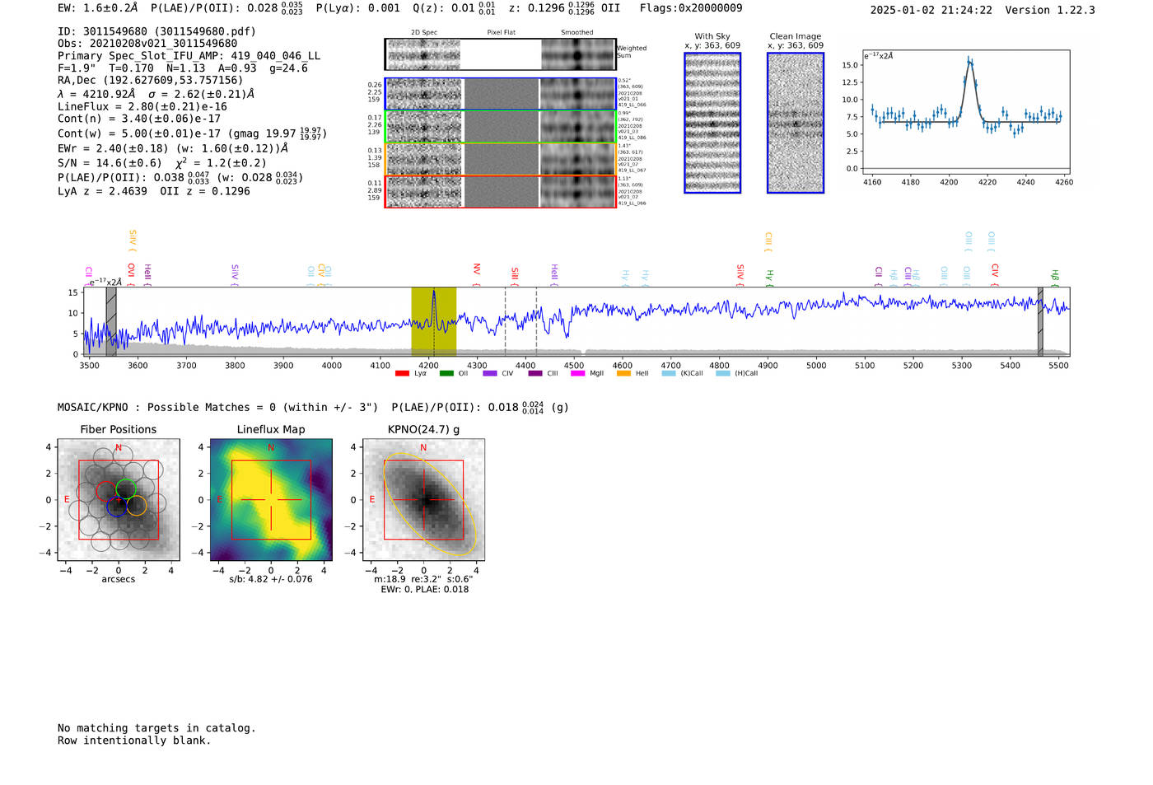Click the Primary Spec_Slot_IFU_AMP text line
This screenshot has height=785, width=1153.
click(189, 56)
